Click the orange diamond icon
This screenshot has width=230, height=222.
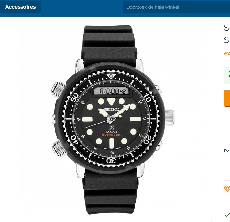227,189
